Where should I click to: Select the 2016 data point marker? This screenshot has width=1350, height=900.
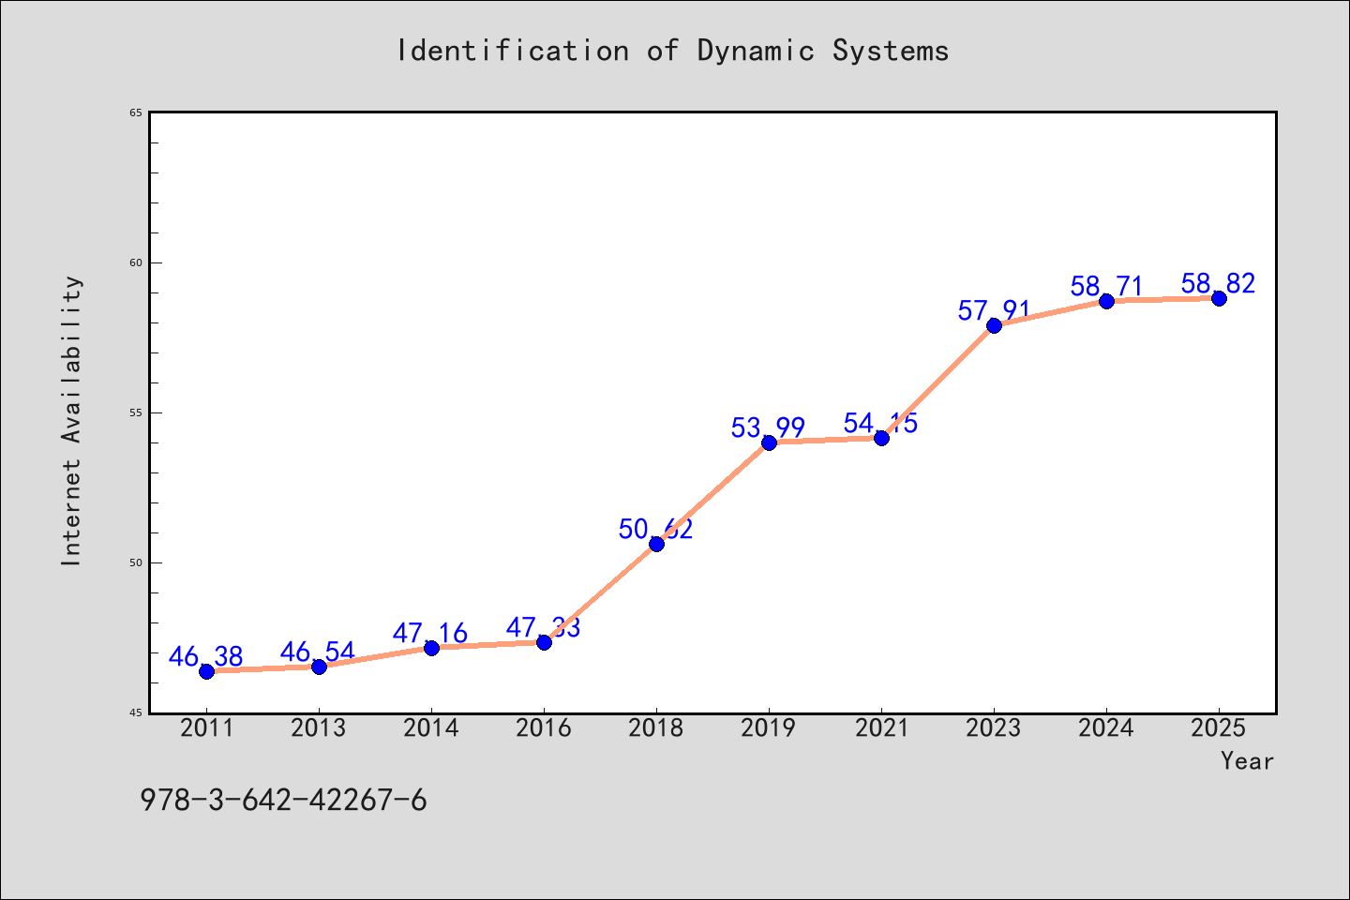[544, 642]
